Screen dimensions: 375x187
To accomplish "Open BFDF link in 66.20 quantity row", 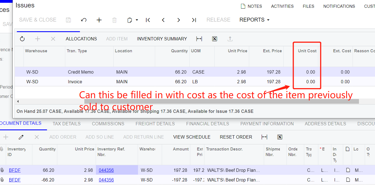I will click(x=15, y=170).
